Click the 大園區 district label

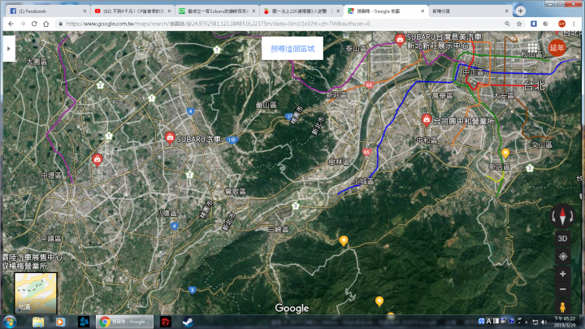point(37,62)
